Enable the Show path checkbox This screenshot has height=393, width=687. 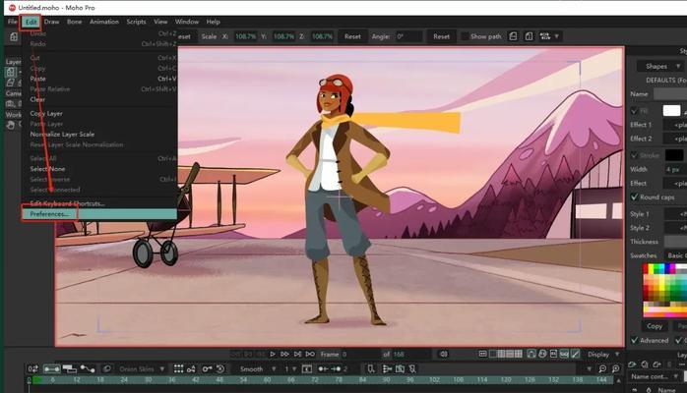click(465, 36)
